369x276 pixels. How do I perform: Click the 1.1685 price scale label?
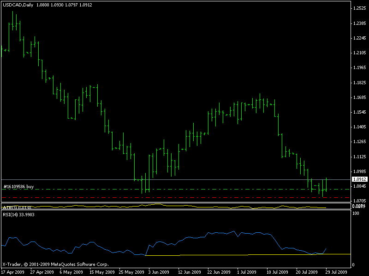tap(359, 98)
